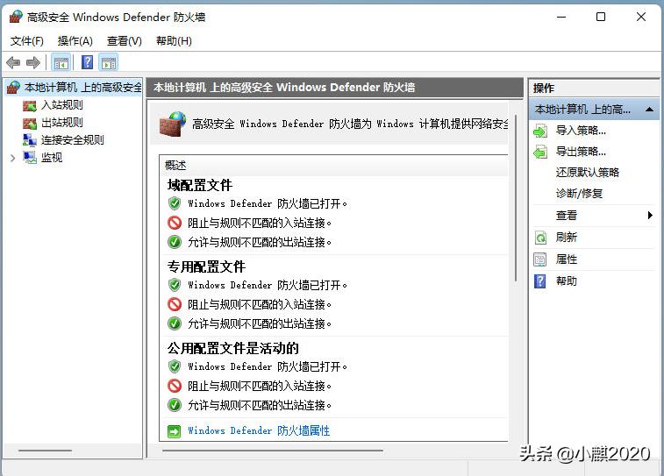Screen dimensions: 664x476
Task: Click shield icon under 域配置文件
Action: 175,203
